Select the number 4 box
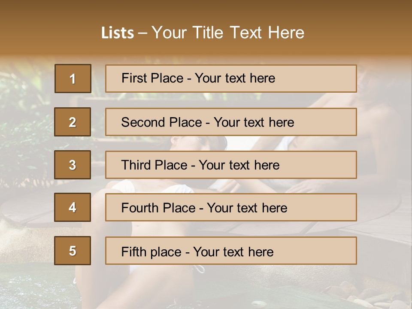The width and height of the screenshot is (412, 309). (73, 208)
